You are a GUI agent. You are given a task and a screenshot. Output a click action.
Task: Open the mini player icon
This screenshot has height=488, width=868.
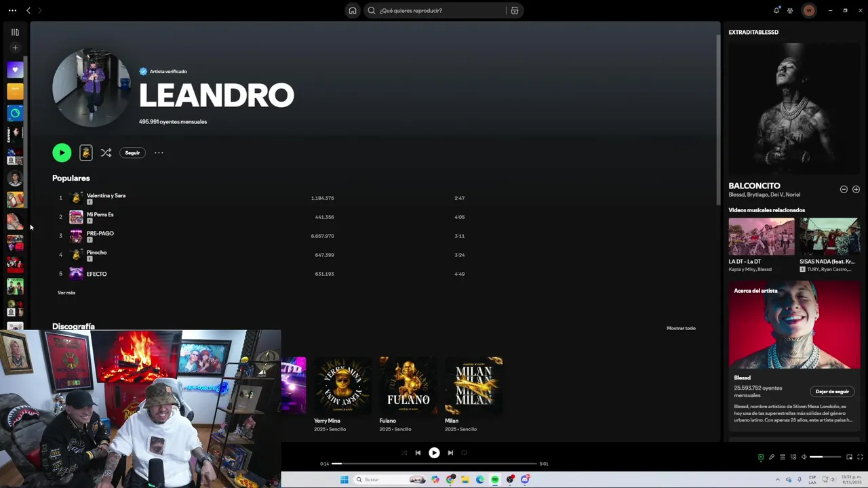(x=849, y=457)
